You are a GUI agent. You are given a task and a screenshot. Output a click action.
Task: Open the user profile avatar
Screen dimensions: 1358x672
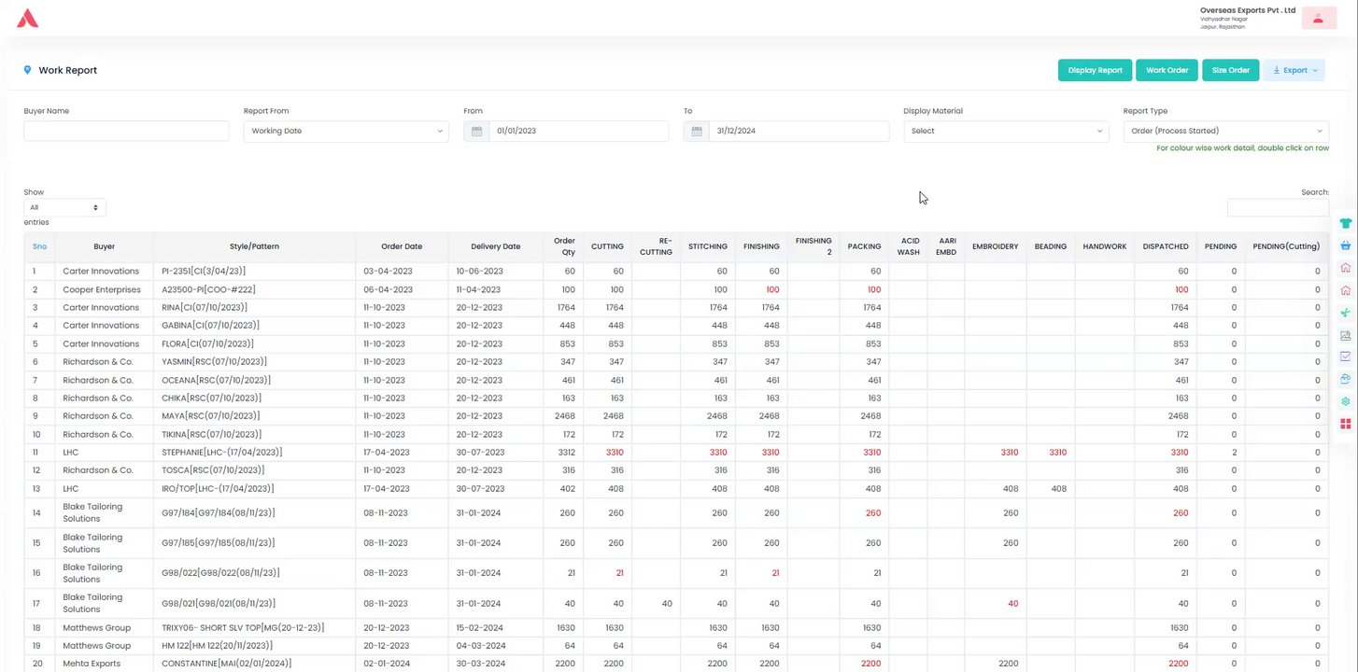click(x=1318, y=18)
